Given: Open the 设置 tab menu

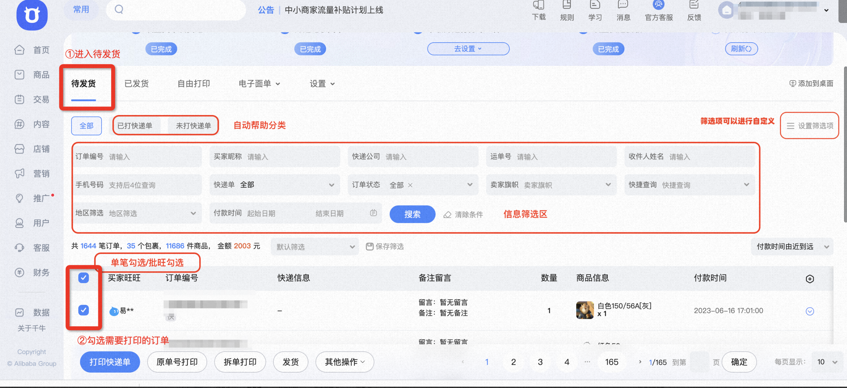Looking at the screenshot, I should [322, 84].
